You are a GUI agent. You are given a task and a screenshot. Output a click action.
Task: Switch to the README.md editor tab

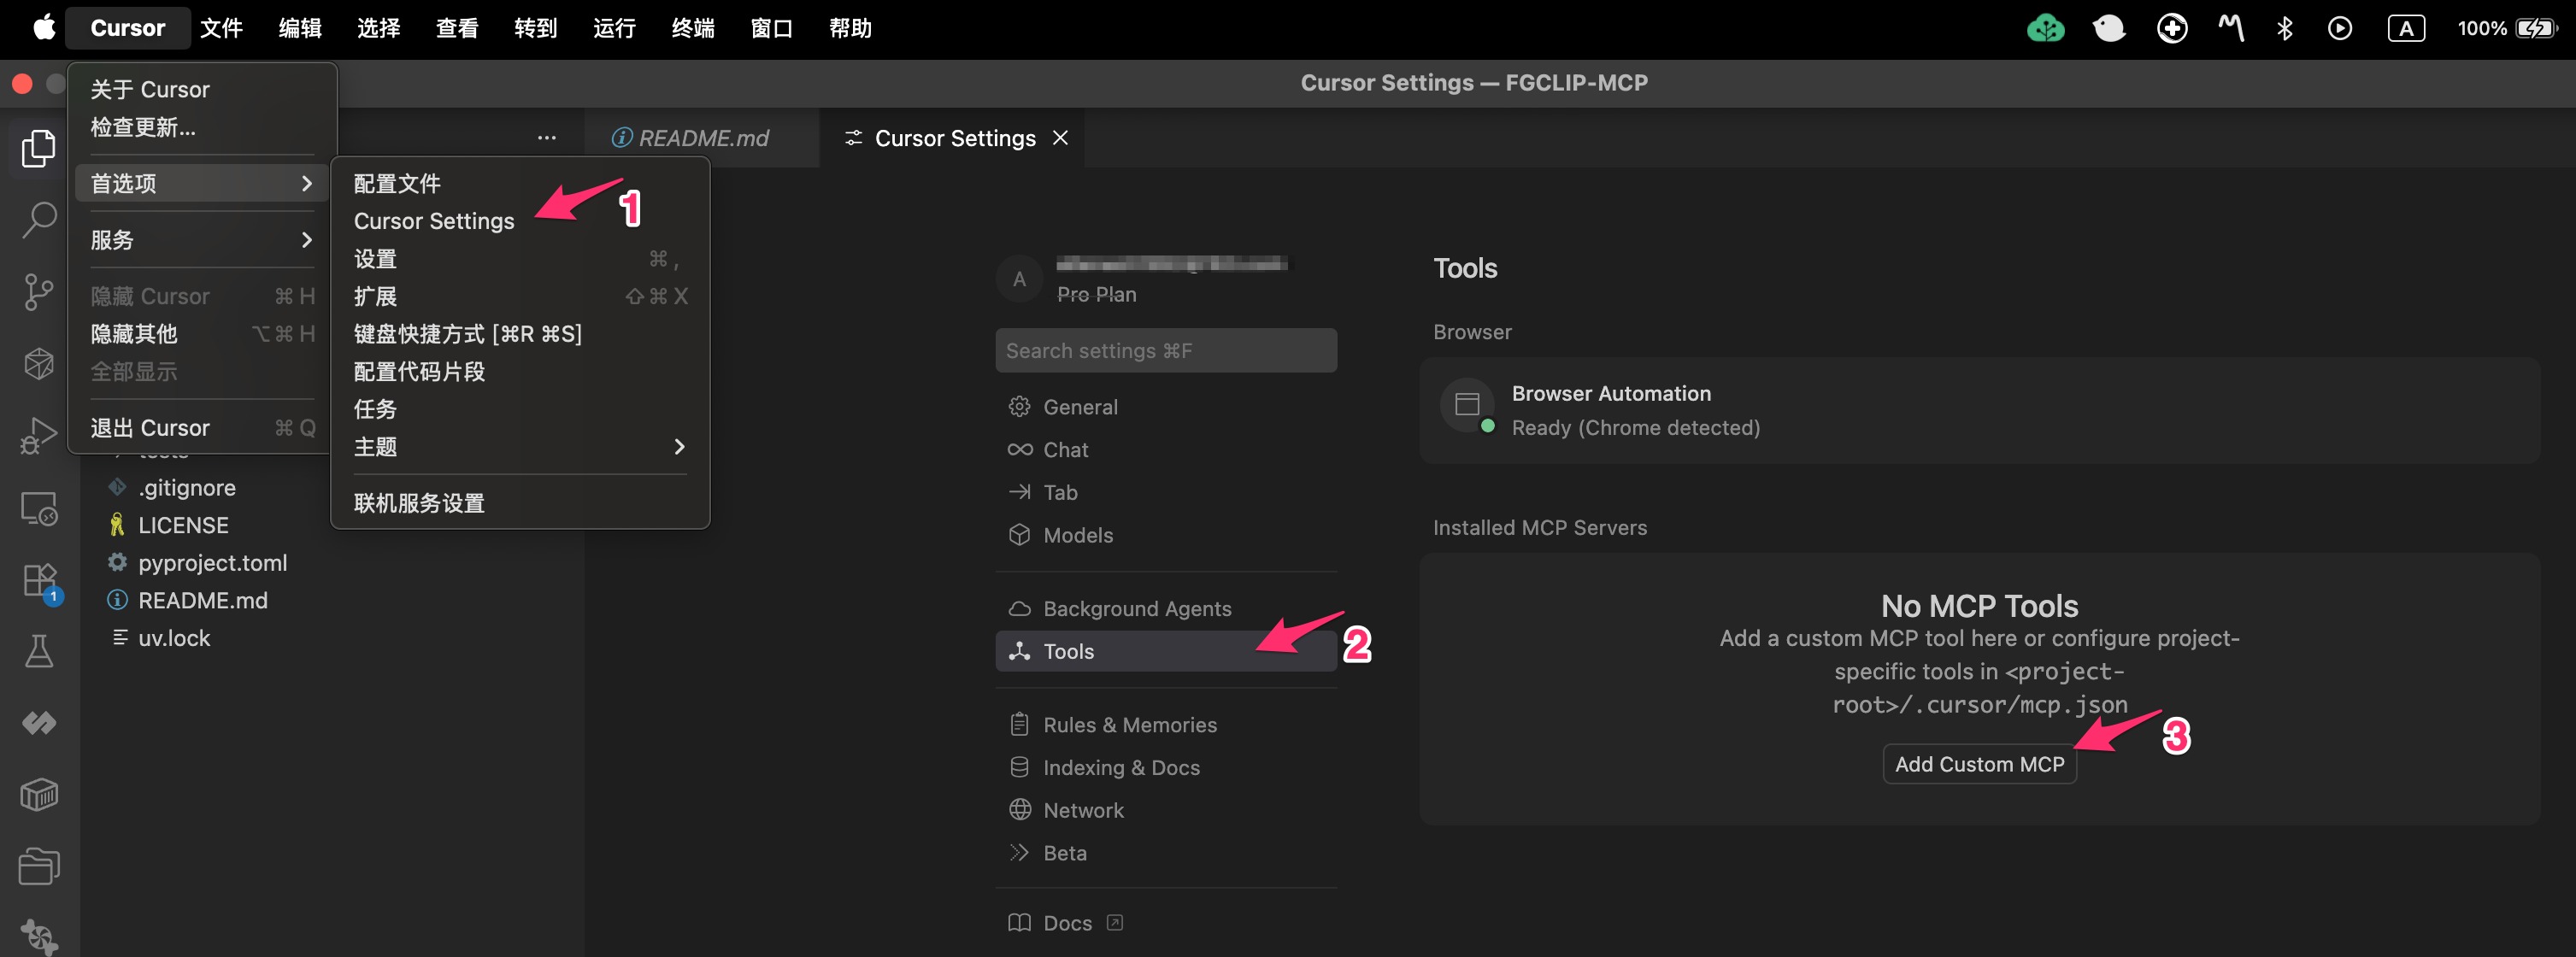(x=701, y=138)
